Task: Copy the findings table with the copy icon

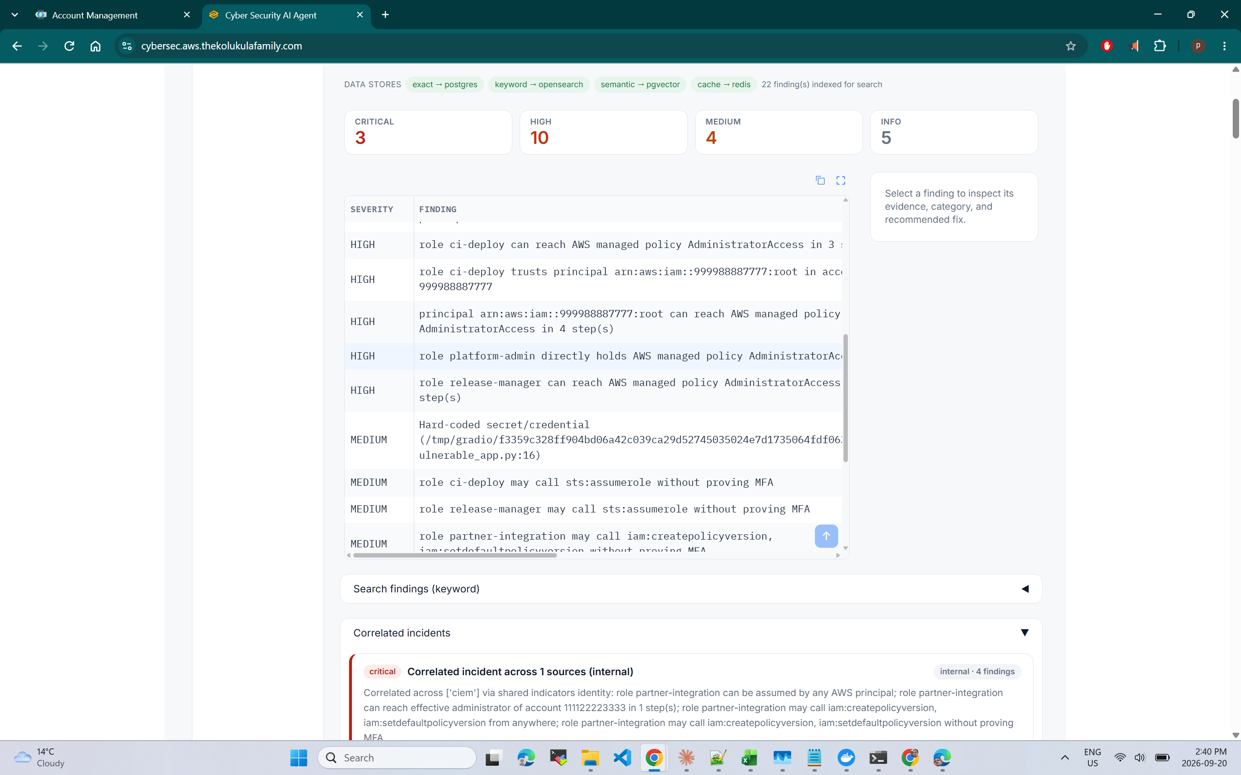Action: (820, 180)
